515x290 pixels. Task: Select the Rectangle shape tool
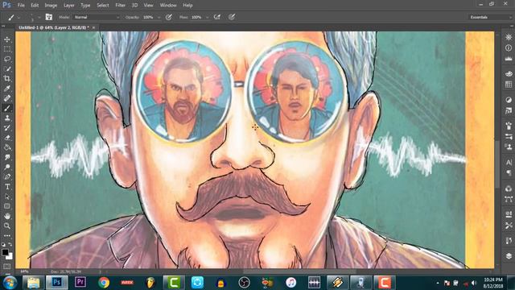7,206
